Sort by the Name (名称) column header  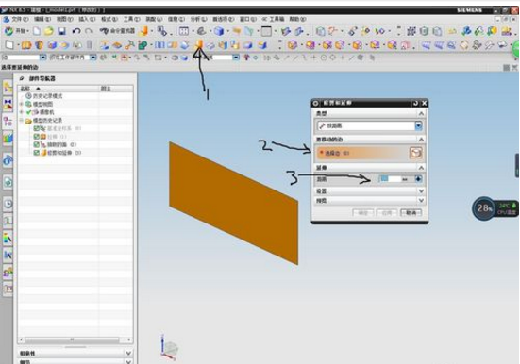pos(59,89)
